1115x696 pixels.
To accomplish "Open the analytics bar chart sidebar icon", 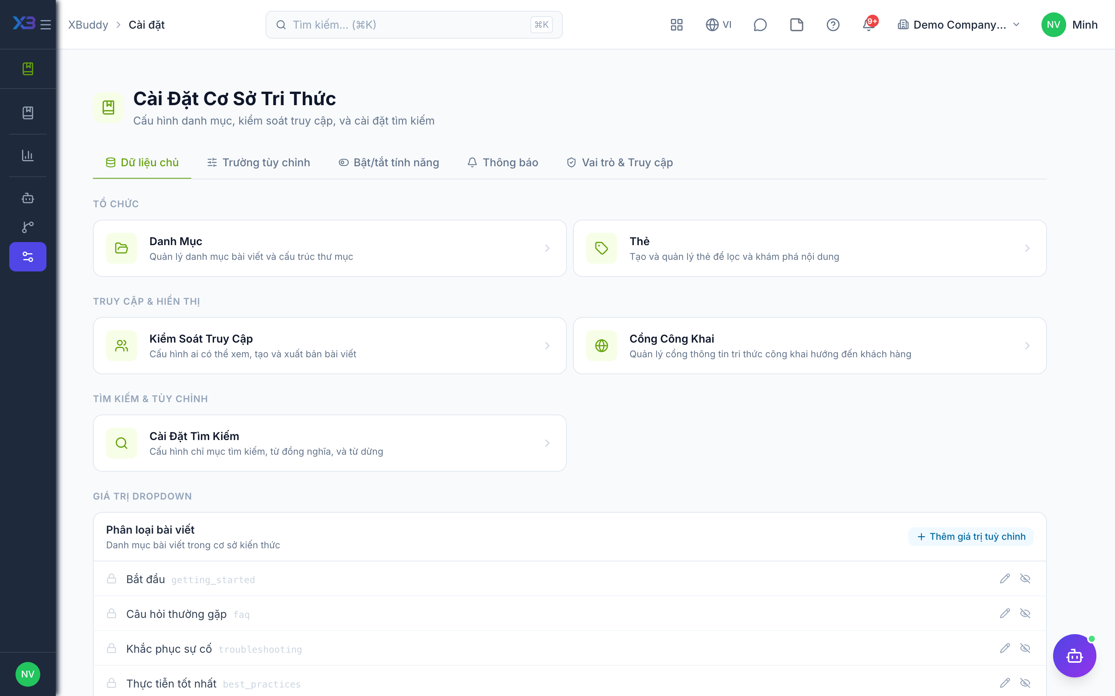I will [27, 155].
